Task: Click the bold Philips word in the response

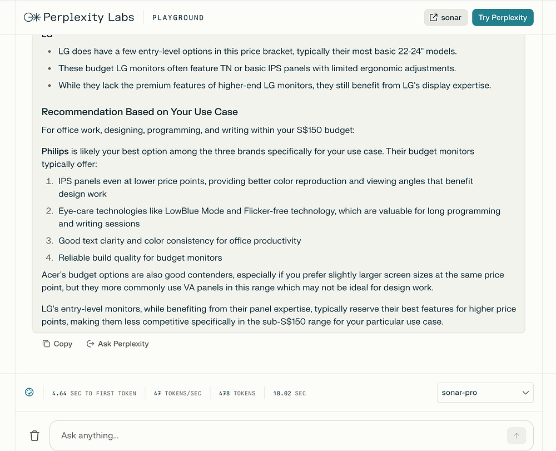Action: click(55, 151)
